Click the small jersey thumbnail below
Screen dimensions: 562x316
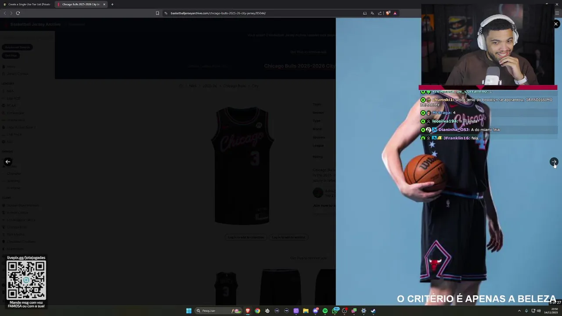point(227,289)
